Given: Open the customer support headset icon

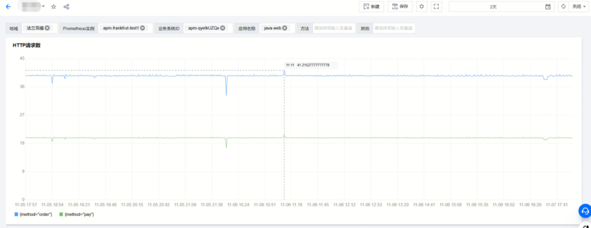Looking at the screenshot, I should point(584,210).
